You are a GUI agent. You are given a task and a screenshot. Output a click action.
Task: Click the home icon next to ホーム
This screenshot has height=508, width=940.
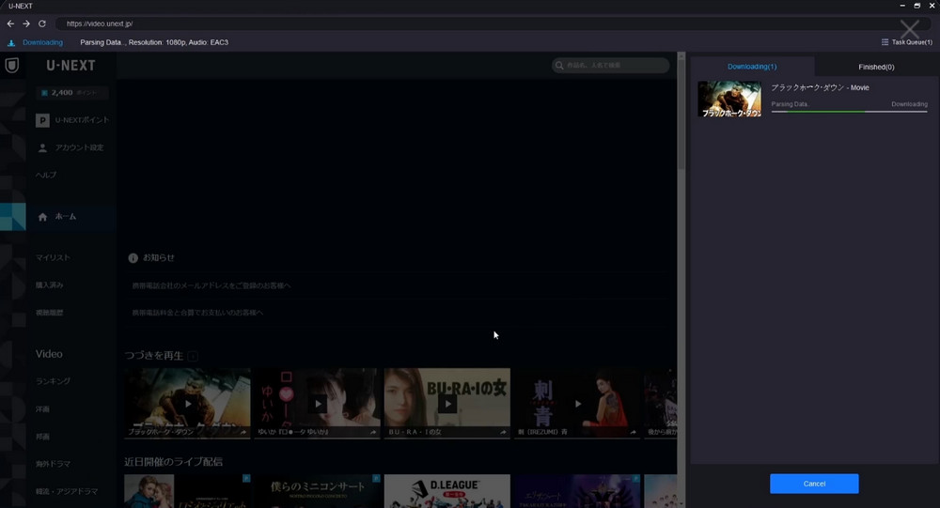click(x=42, y=217)
